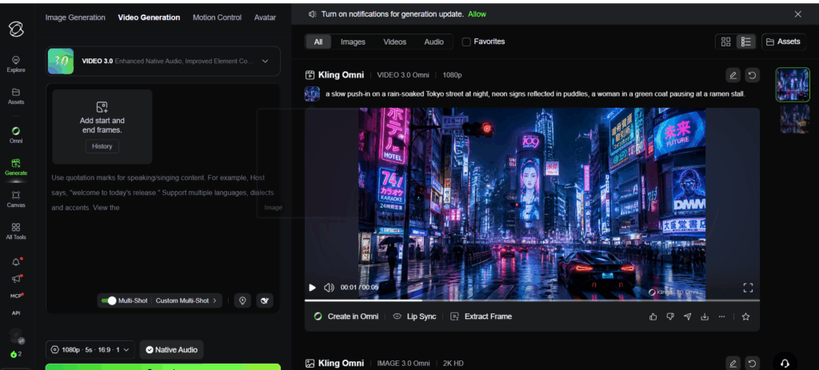
Task: Switch to the Motion Control tab
Action: point(218,18)
